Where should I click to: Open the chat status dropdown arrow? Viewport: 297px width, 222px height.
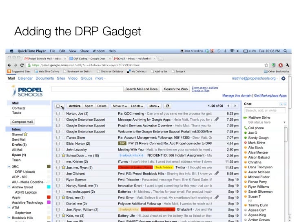284,122
